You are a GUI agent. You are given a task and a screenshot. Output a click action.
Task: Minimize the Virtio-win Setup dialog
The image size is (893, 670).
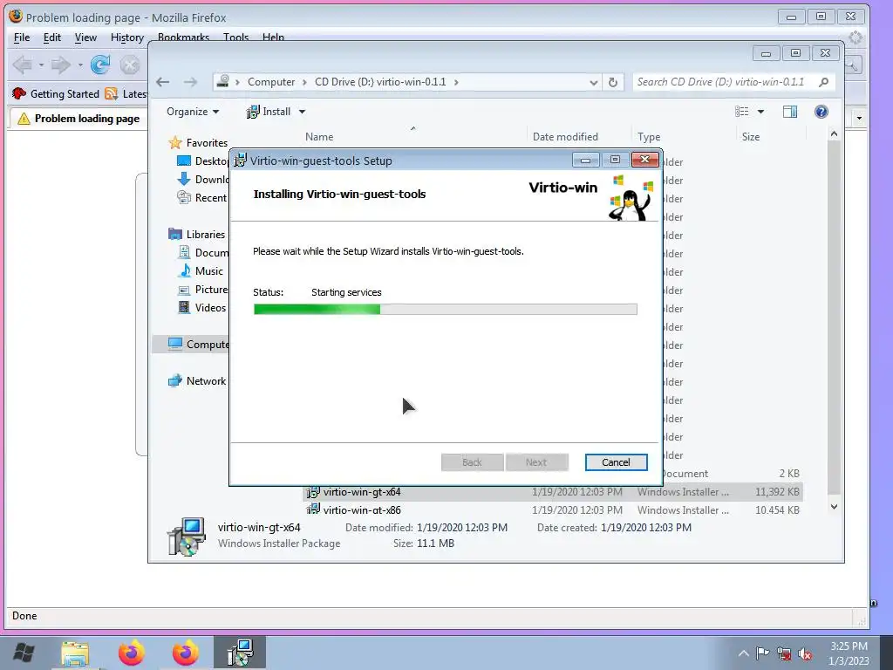click(585, 161)
